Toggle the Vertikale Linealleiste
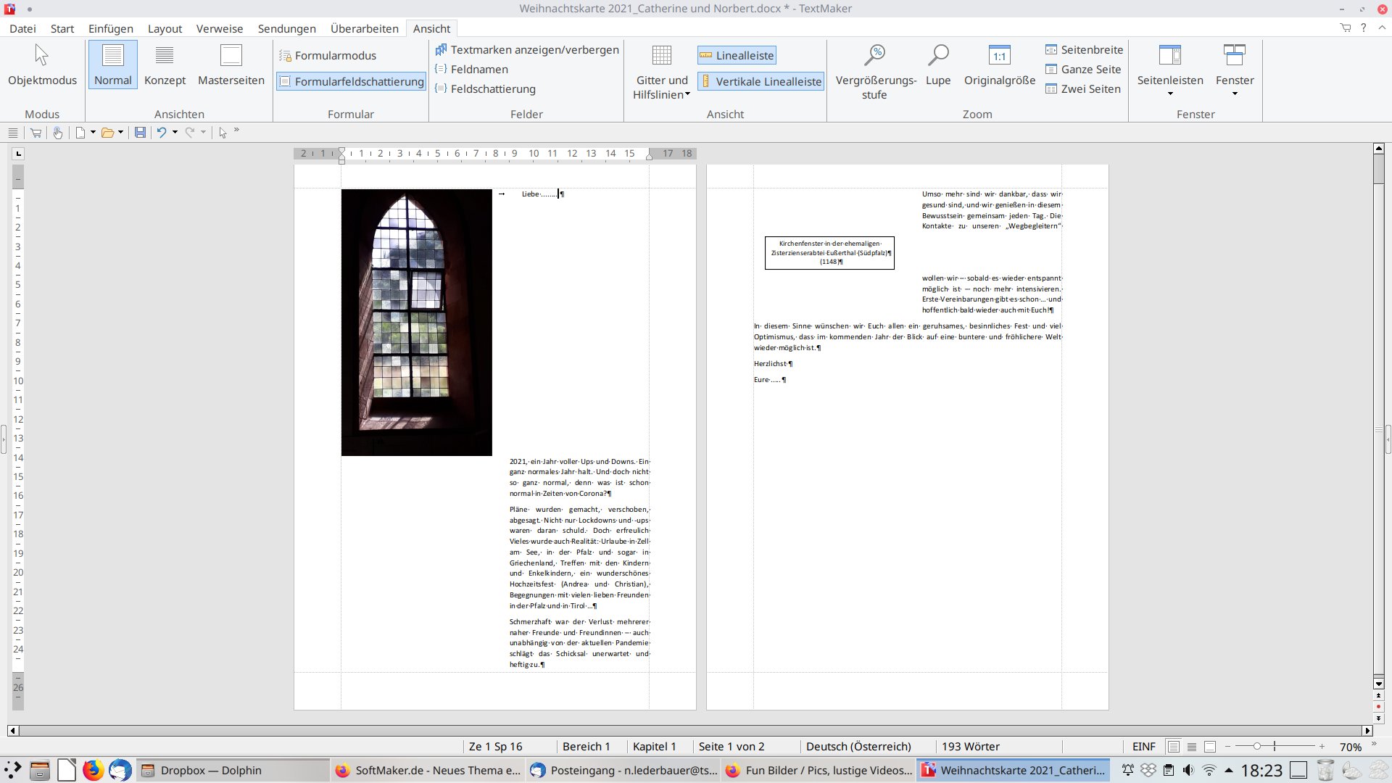 click(x=761, y=81)
